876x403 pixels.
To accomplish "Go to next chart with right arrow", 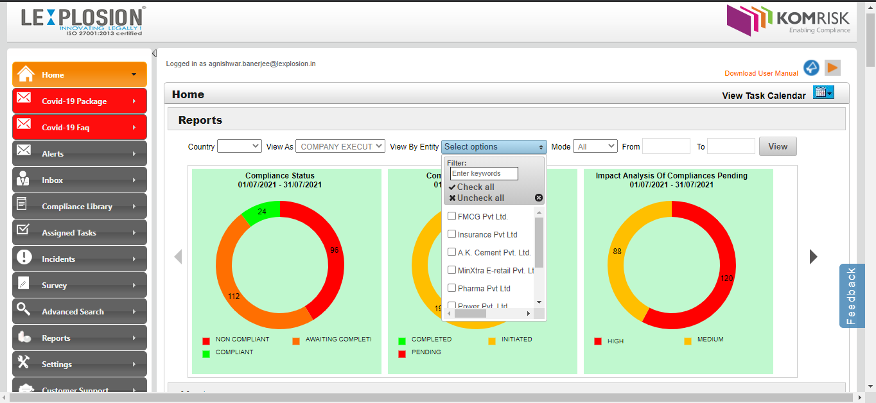I will pyautogui.click(x=814, y=257).
